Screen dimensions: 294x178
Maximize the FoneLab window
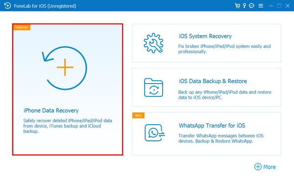[279, 5]
